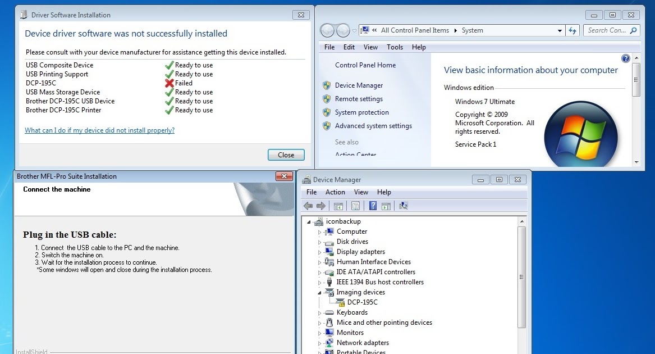This screenshot has height=354, width=655.
Task: Toggle the action pane in Device Manager toolbar
Action: click(386, 206)
